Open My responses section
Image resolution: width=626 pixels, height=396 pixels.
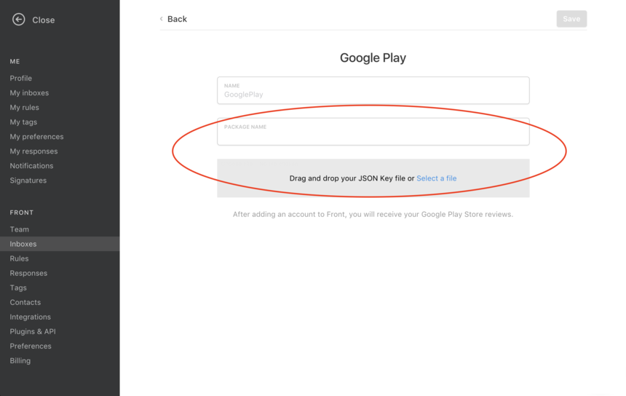click(33, 151)
